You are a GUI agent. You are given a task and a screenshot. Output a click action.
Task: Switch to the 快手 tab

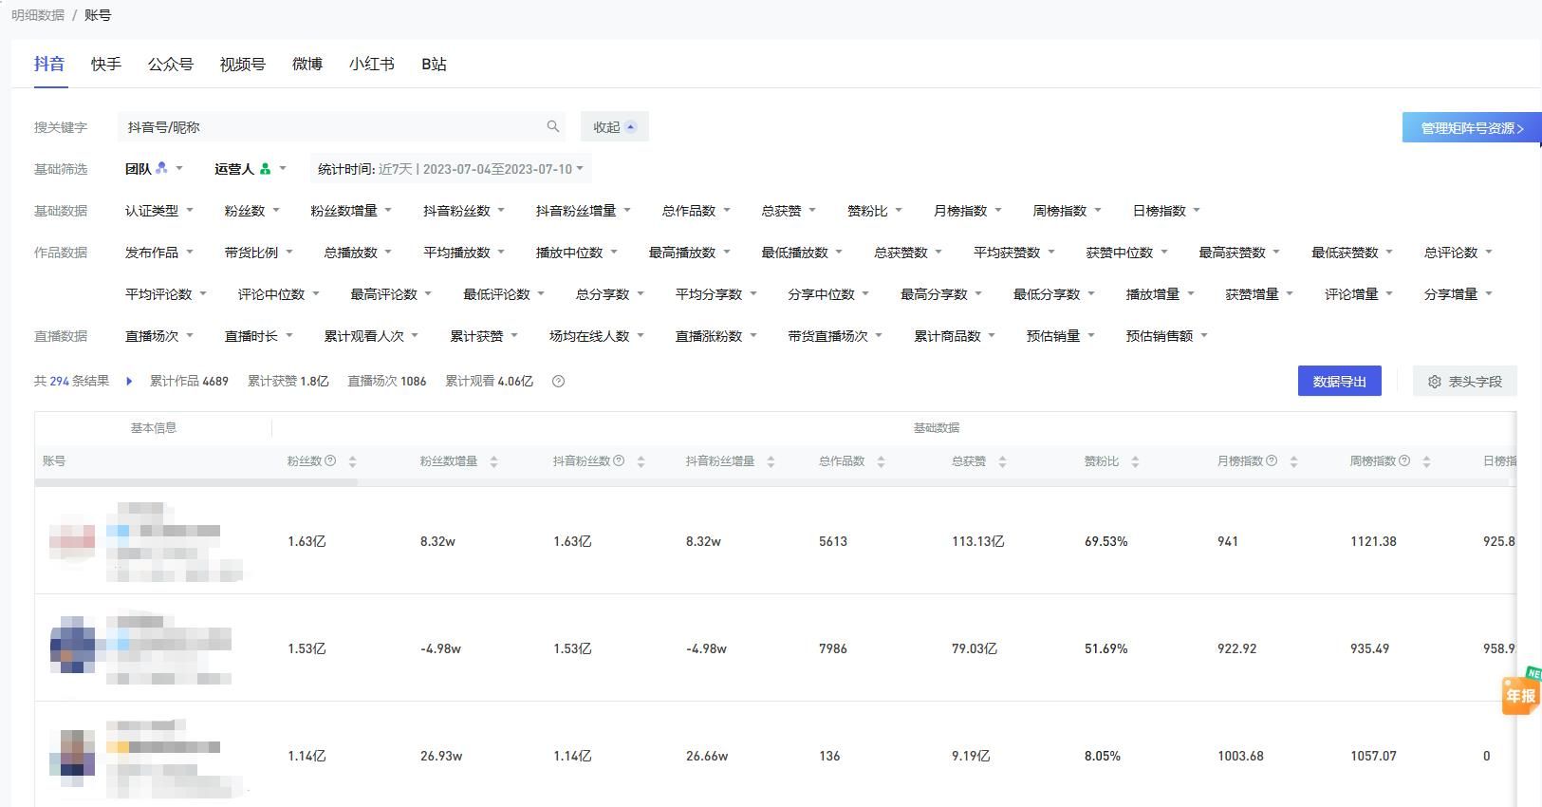pyautogui.click(x=106, y=64)
